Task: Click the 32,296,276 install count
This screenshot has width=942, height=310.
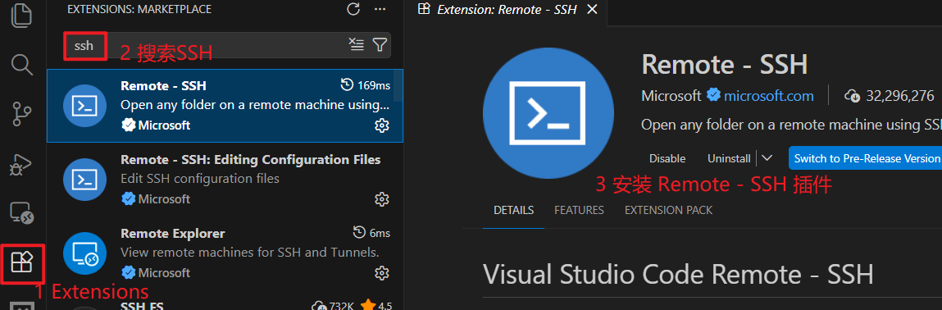Action: click(890, 95)
